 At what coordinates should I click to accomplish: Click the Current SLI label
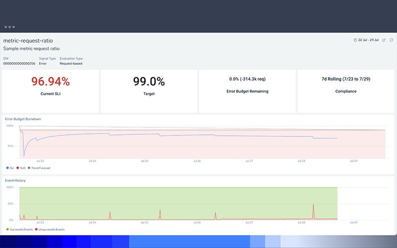click(x=51, y=94)
